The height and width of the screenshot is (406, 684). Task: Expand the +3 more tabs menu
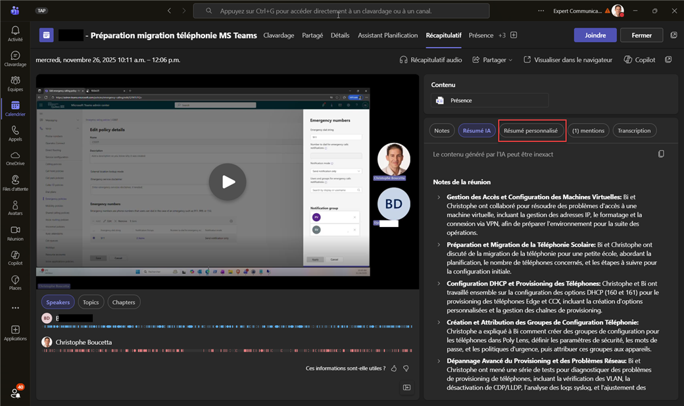point(502,36)
